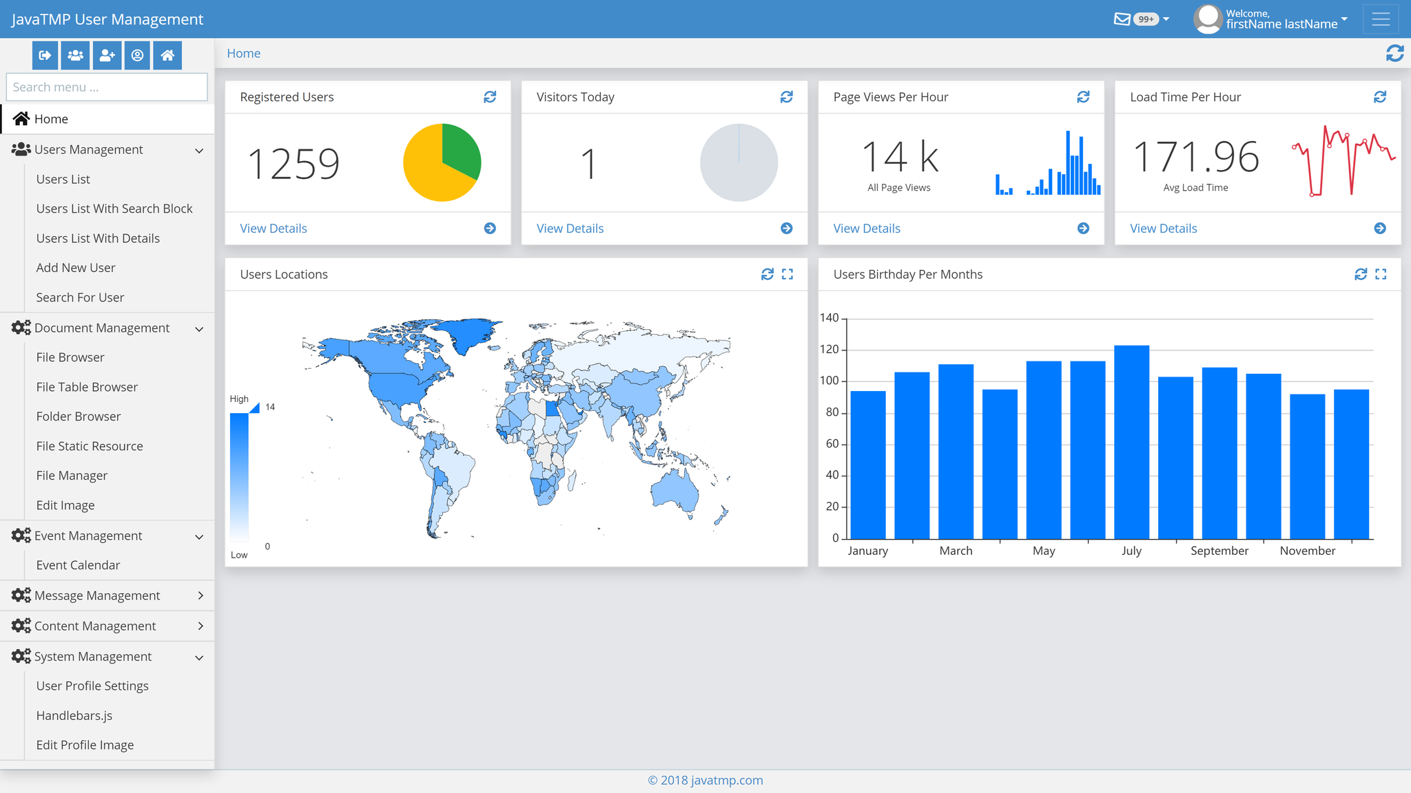Click the gears icon beside Document Management
The image size is (1411, 793).
tap(21, 328)
